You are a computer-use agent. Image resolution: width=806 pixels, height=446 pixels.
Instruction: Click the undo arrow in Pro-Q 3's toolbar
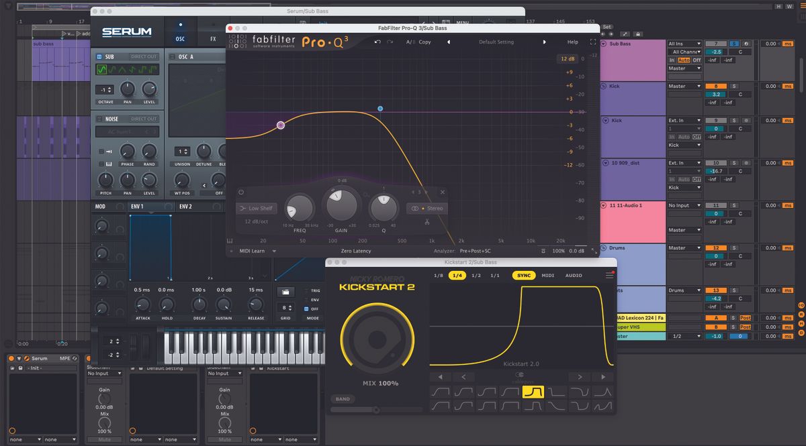(377, 42)
